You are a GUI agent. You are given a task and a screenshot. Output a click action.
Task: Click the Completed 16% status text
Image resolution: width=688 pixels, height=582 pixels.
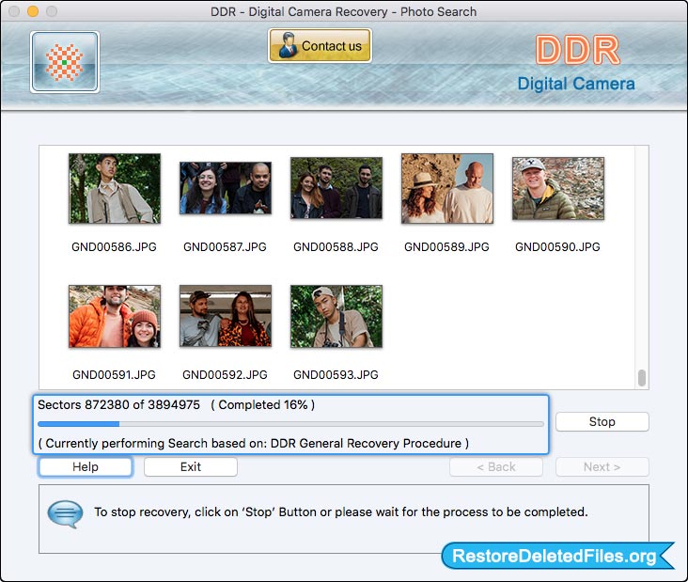[263, 404]
